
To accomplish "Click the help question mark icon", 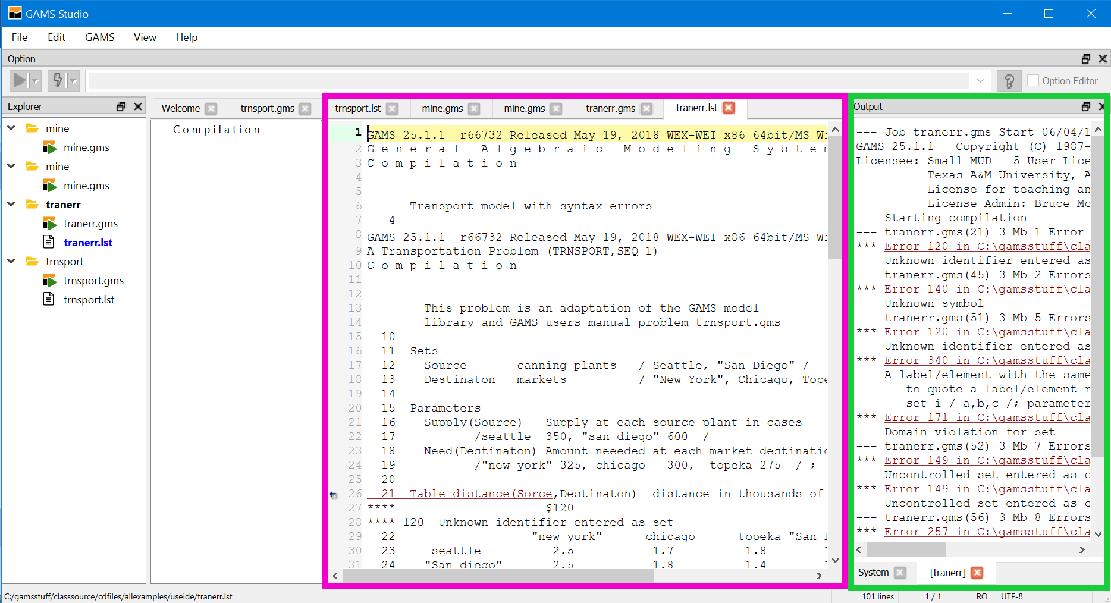I will (x=1009, y=81).
